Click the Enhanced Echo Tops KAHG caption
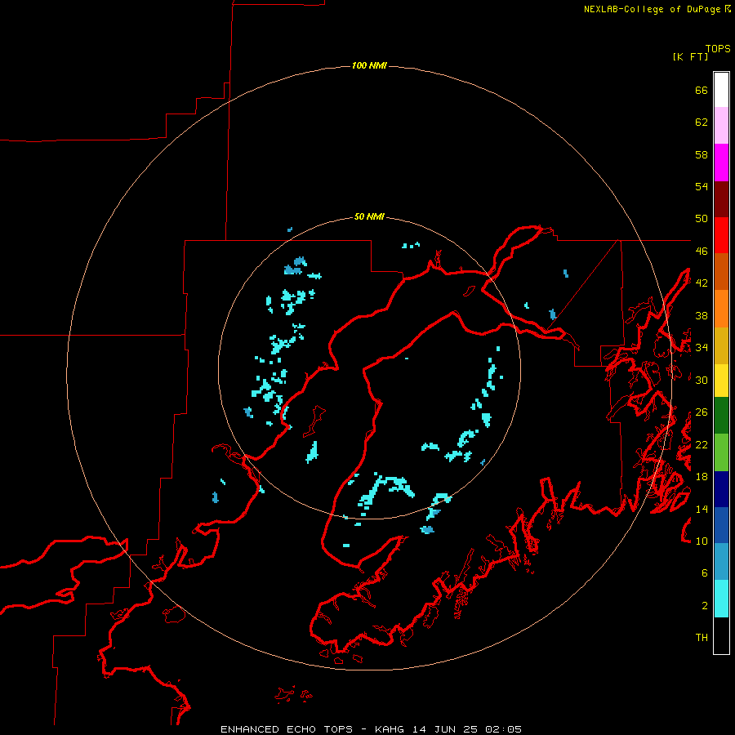 pos(371,729)
